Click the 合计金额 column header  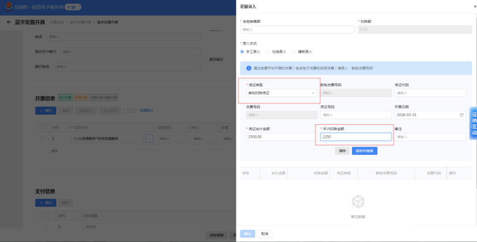click(278, 173)
